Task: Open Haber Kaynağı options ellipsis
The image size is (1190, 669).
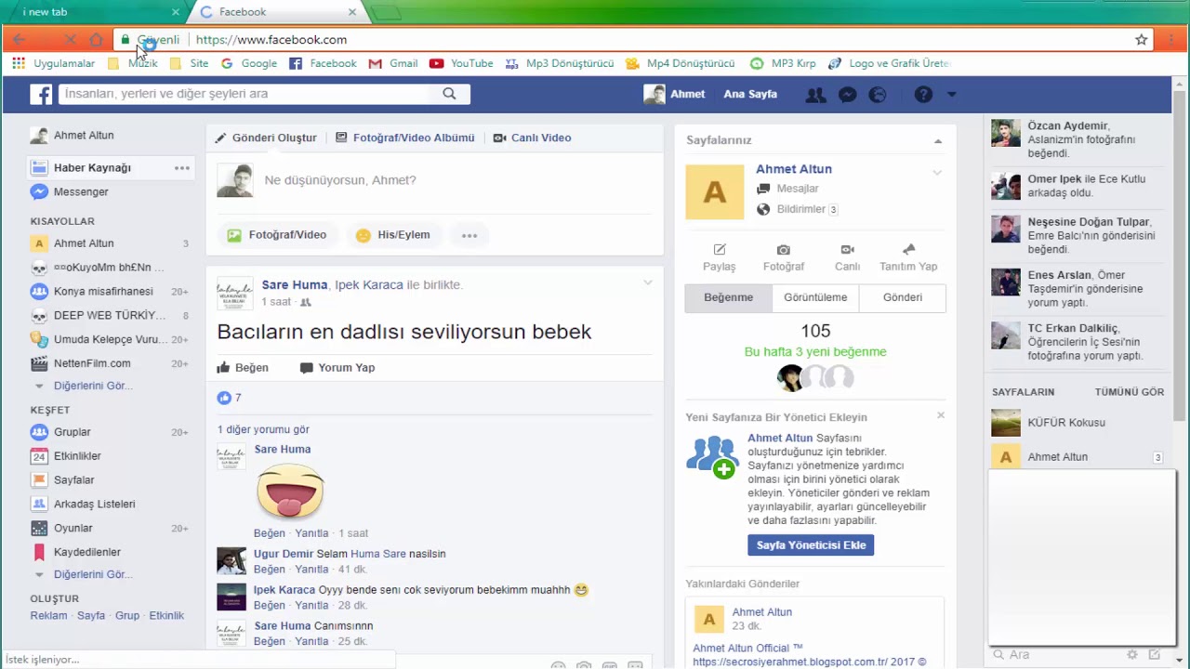Action: (182, 168)
